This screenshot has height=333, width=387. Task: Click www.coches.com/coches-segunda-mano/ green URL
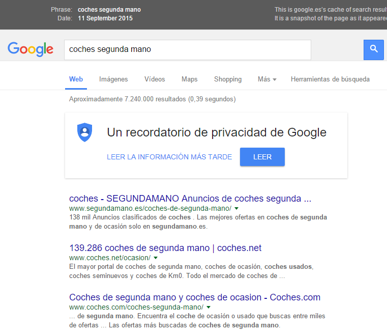[x=136, y=308]
